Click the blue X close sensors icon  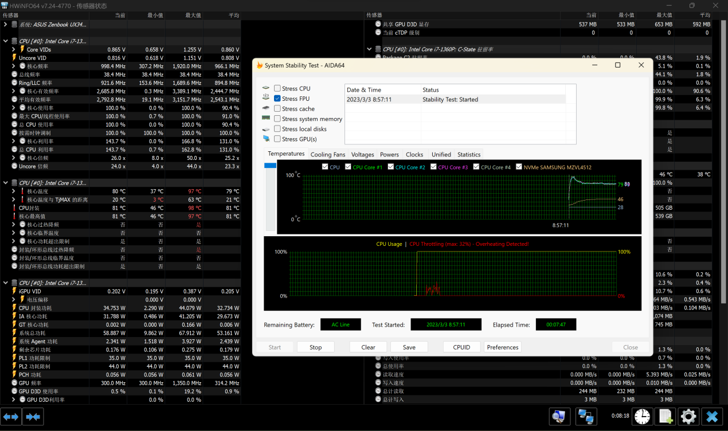coord(712,417)
